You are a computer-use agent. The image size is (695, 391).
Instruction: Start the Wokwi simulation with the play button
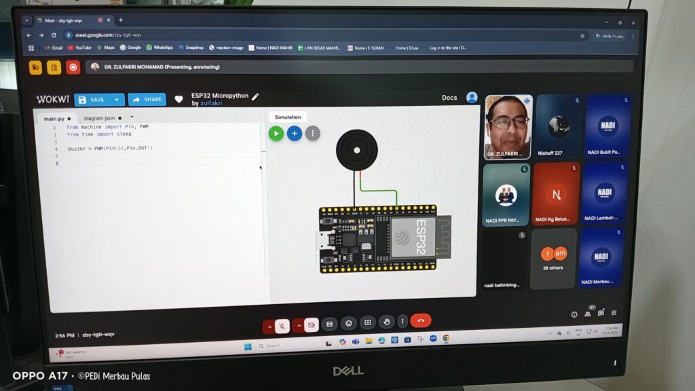[276, 134]
